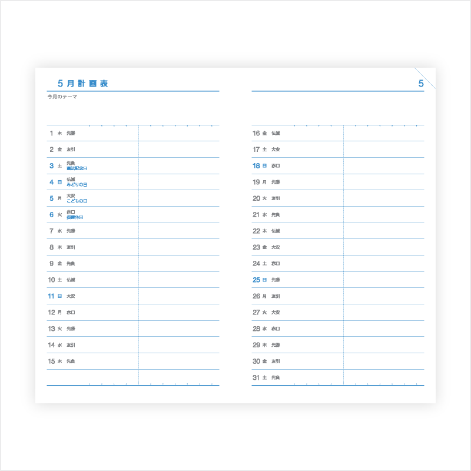The height and width of the screenshot is (471, 471).
Task: Click the みどりの日 holiday label on May 4
Action: [77, 185]
